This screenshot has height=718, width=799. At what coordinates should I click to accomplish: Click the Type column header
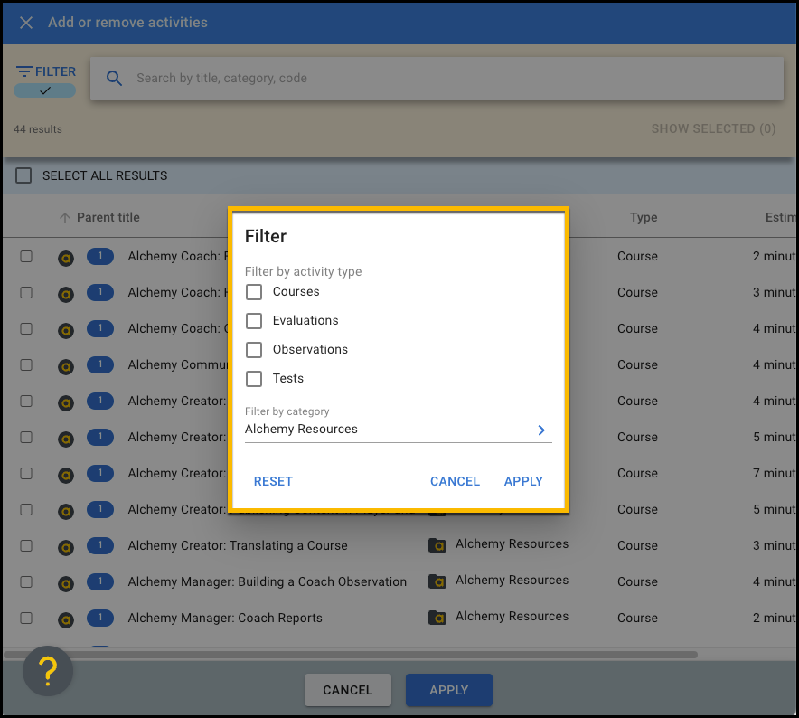coord(643,217)
